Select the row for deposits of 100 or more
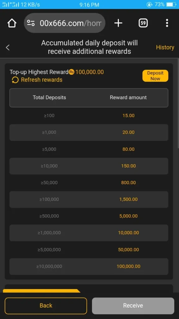Screen dimensions: 179x319 click(x=89, y=116)
